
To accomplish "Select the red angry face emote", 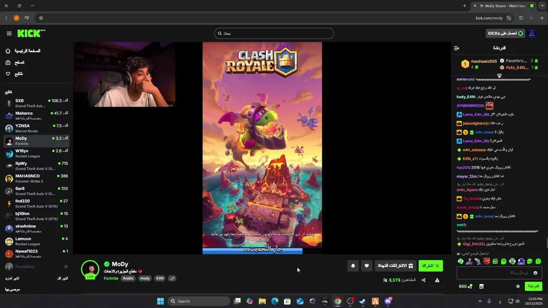I will pyautogui.click(x=486, y=261).
